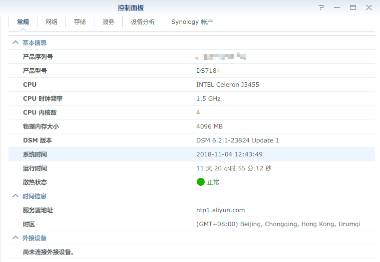
Task: Minimize the Control Panel window
Action: click(337, 7)
